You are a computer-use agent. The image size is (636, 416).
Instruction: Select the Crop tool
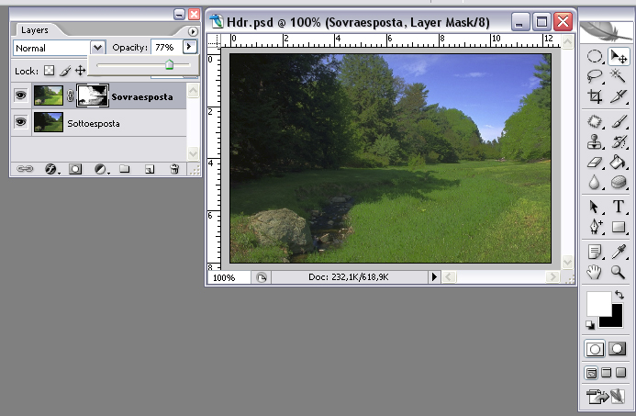pyautogui.click(x=595, y=96)
